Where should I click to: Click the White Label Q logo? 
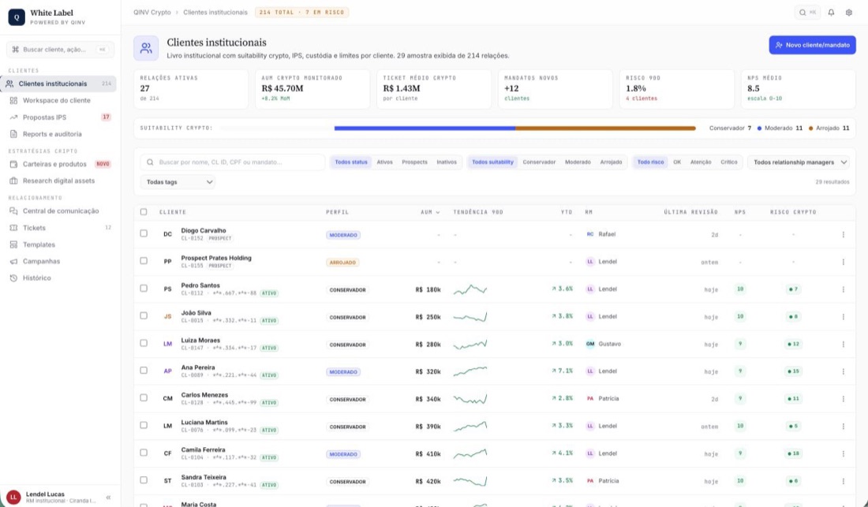pos(16,17)
